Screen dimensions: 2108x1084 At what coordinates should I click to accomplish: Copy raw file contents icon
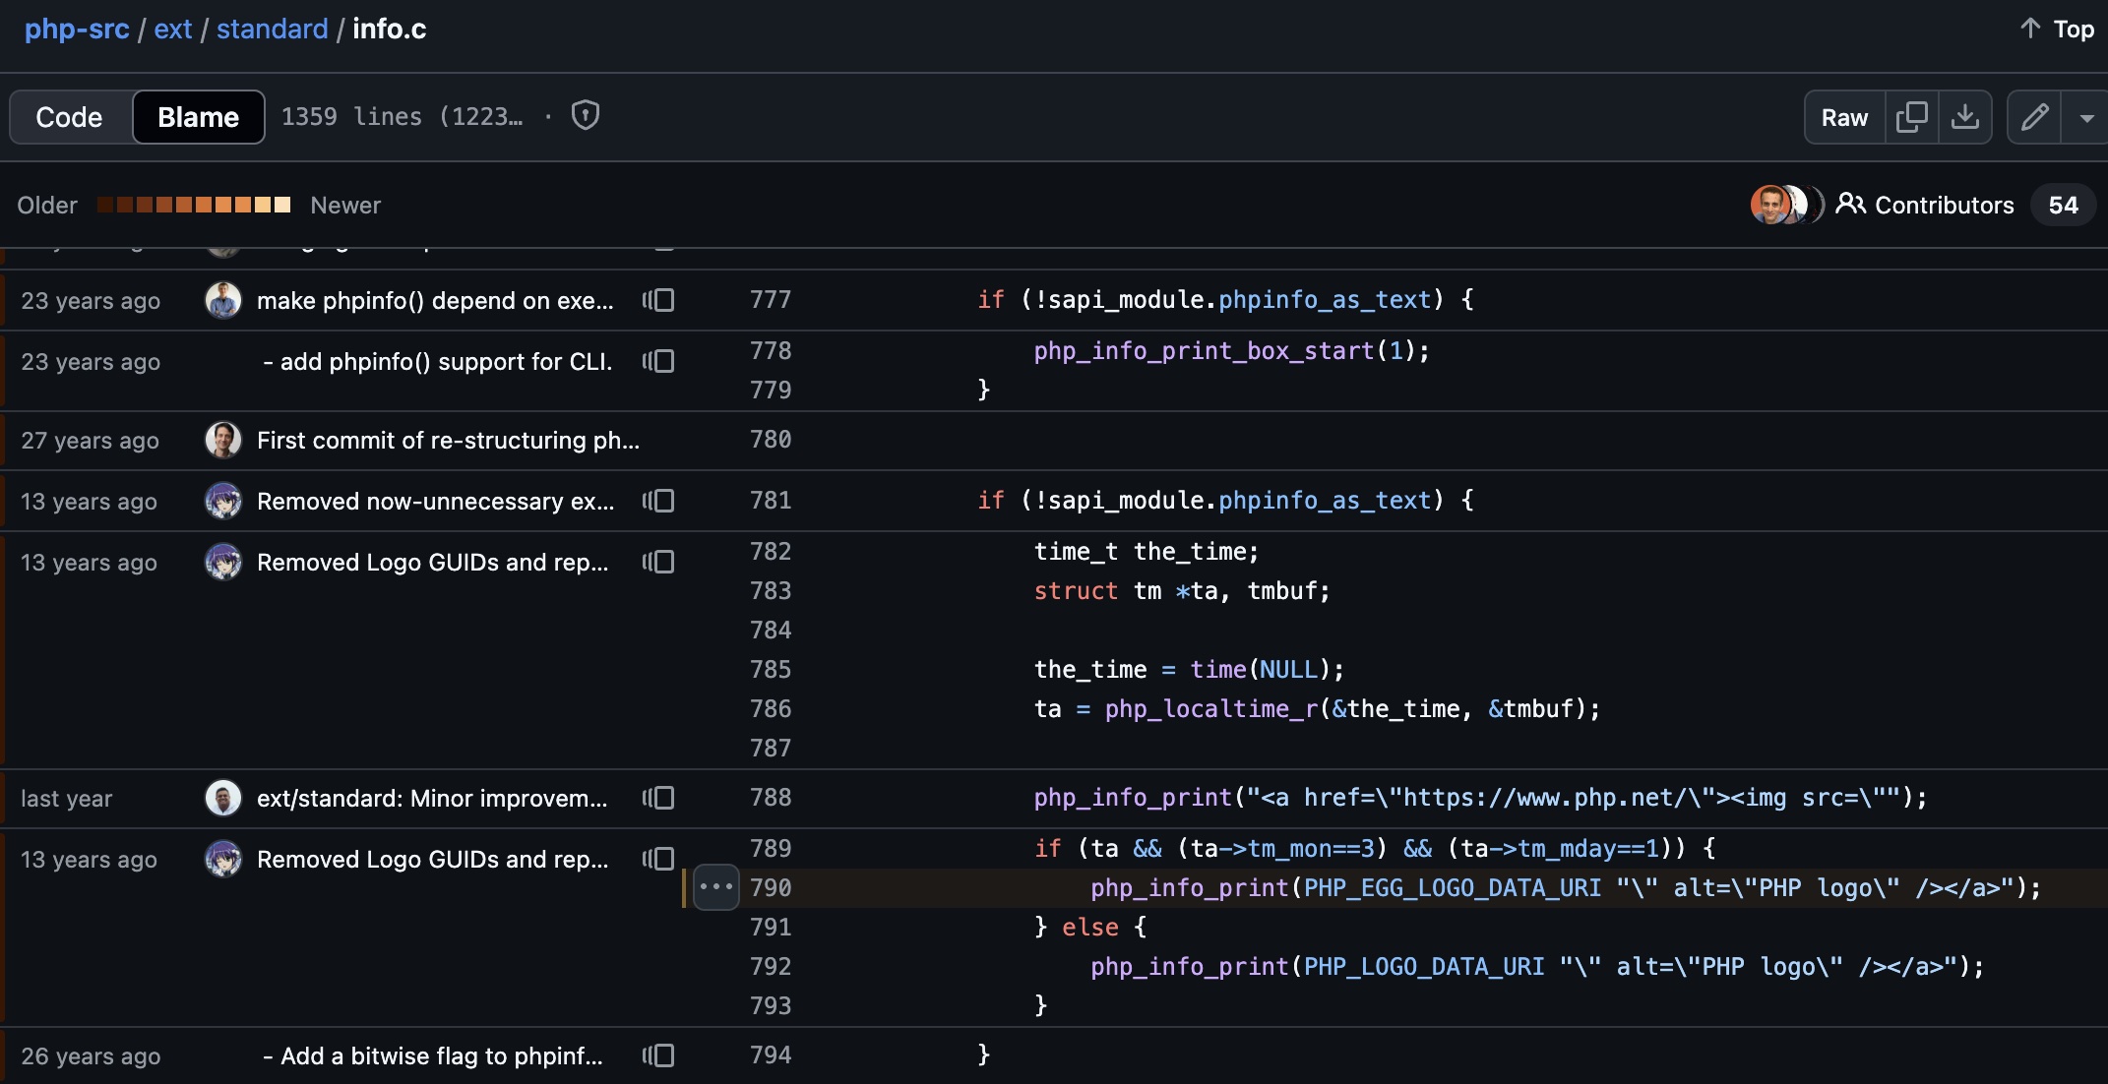click(x=1911, y=117)
